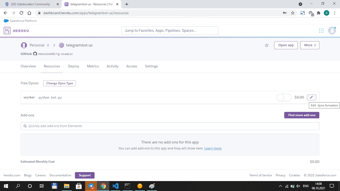The height and width of the screenshot is (191, 340).
Task: Switch to the Activity tab
Action: (x=113, y=66)
